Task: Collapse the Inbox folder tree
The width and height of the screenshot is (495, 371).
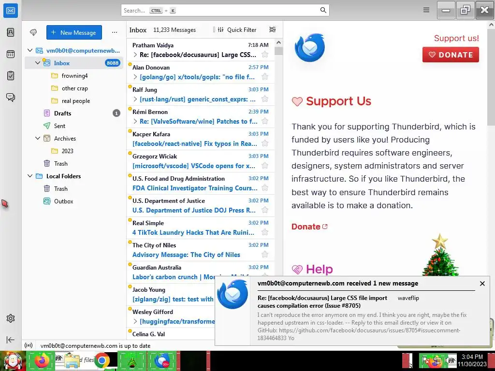Action: click(x=38, y=63)
